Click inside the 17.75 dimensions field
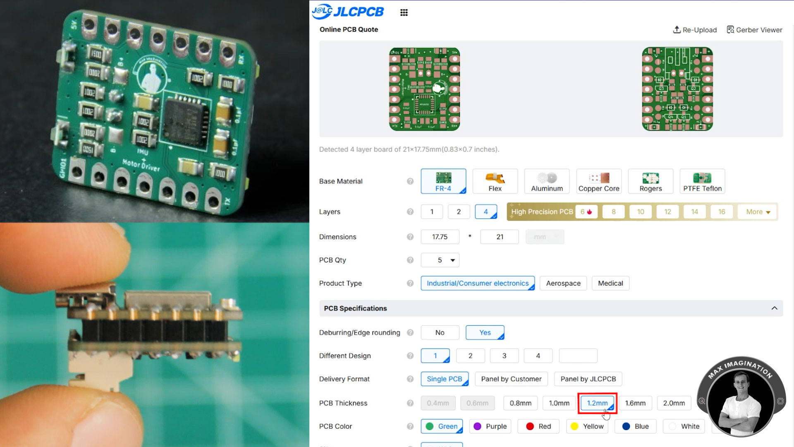 point(440,237)
